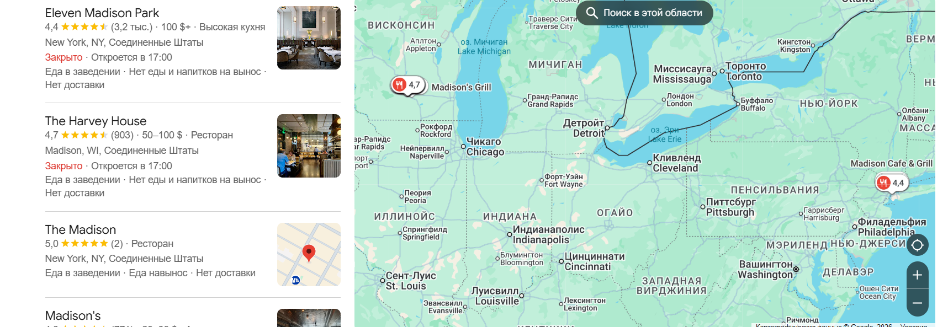The width and height of the screenshot is (948, 327).
Task: Open The Harvey House listing
Action: click(96, 121)
